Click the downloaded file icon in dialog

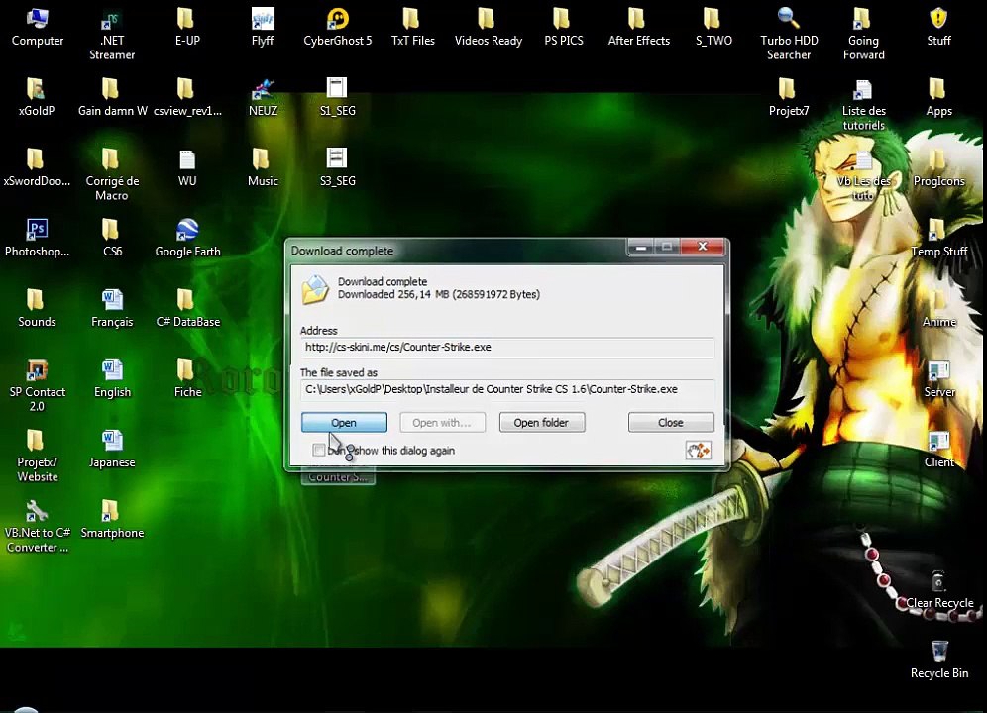click(315, 289)
